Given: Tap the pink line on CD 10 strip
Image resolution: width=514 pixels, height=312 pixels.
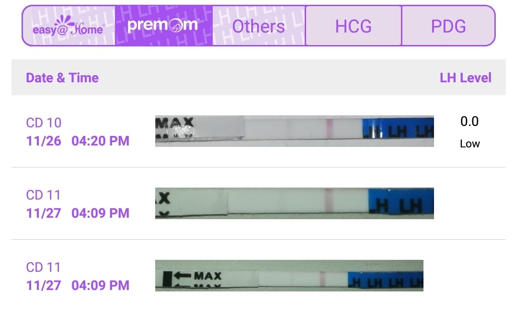Looking at the screenshot, I should 329,128.
